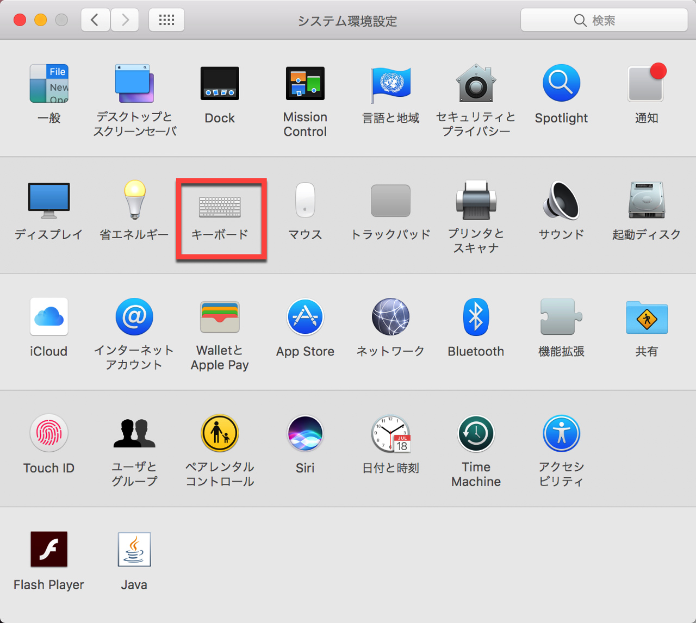The width and height of the screenshot is (696, 623).
Task: Open アクセシビリティ preferences
Action: click(561, 433)
